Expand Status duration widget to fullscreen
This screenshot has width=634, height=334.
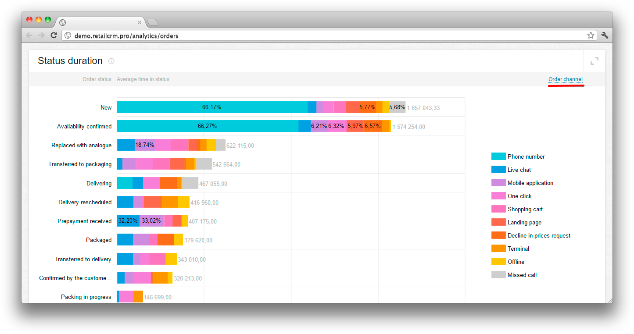click(595, 61)
